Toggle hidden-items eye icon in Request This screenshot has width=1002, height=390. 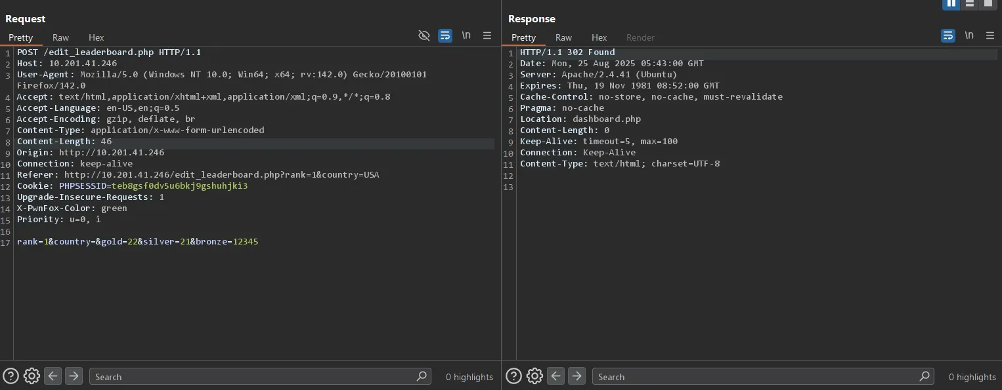point(424,35)
